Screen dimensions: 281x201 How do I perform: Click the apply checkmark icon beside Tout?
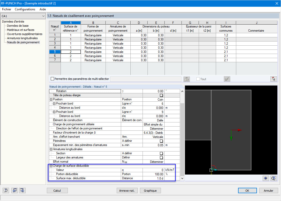point(227,79)
